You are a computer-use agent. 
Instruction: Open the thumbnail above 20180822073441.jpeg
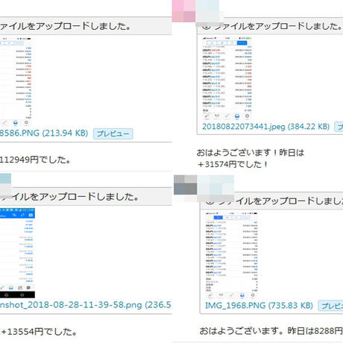click(x=227, y=78)
